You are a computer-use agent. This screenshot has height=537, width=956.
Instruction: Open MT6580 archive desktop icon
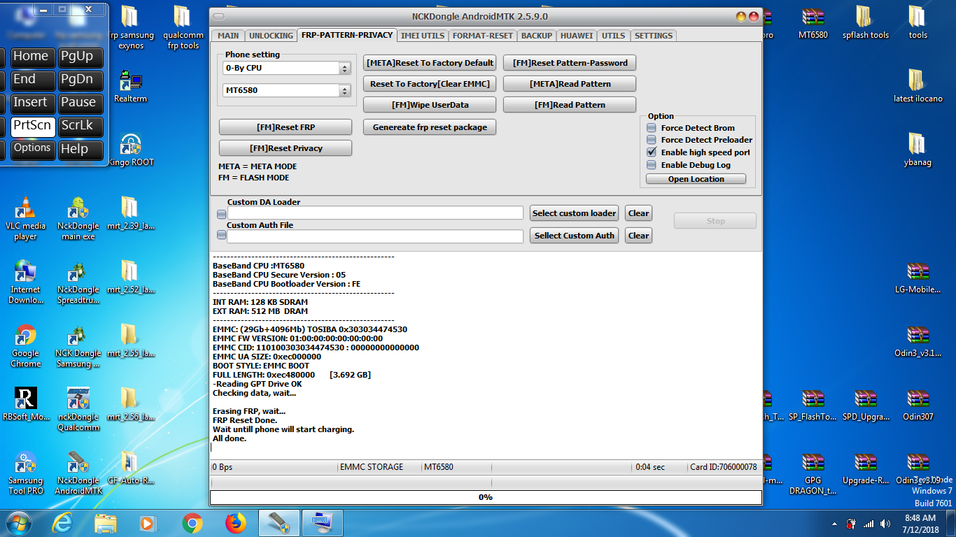coord(813,22)
